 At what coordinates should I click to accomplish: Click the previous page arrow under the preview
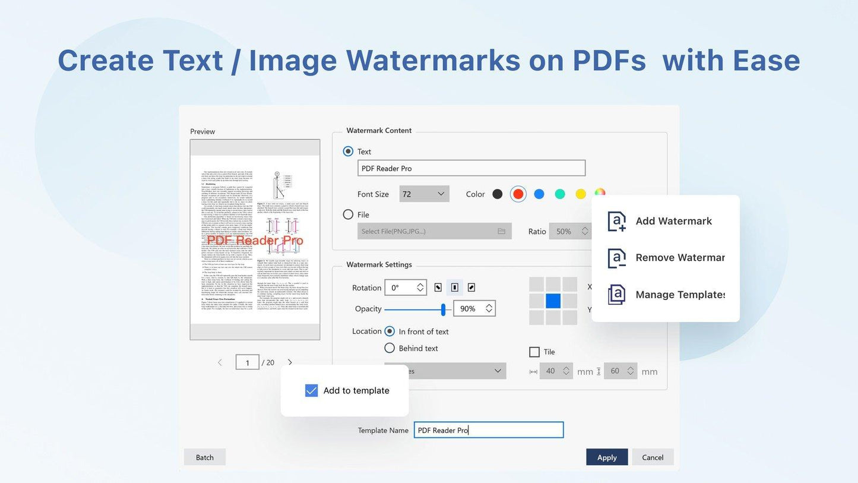coord(220,362)
